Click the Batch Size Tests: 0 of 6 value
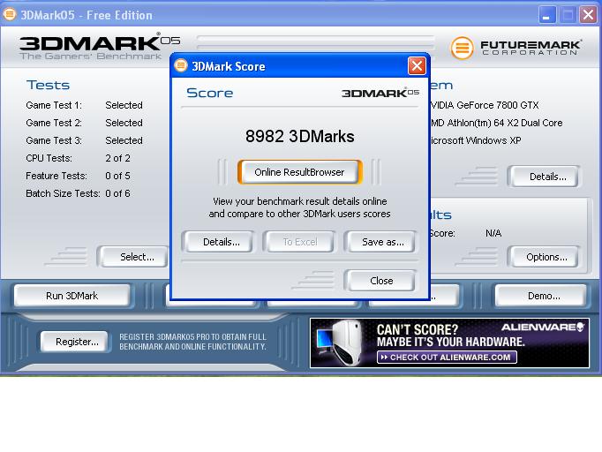The height and width of the screenshot is (452, 602). (117, 193)
